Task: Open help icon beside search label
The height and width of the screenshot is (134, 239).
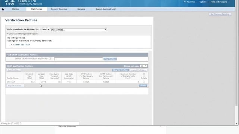Action: (x=50, y=58)
